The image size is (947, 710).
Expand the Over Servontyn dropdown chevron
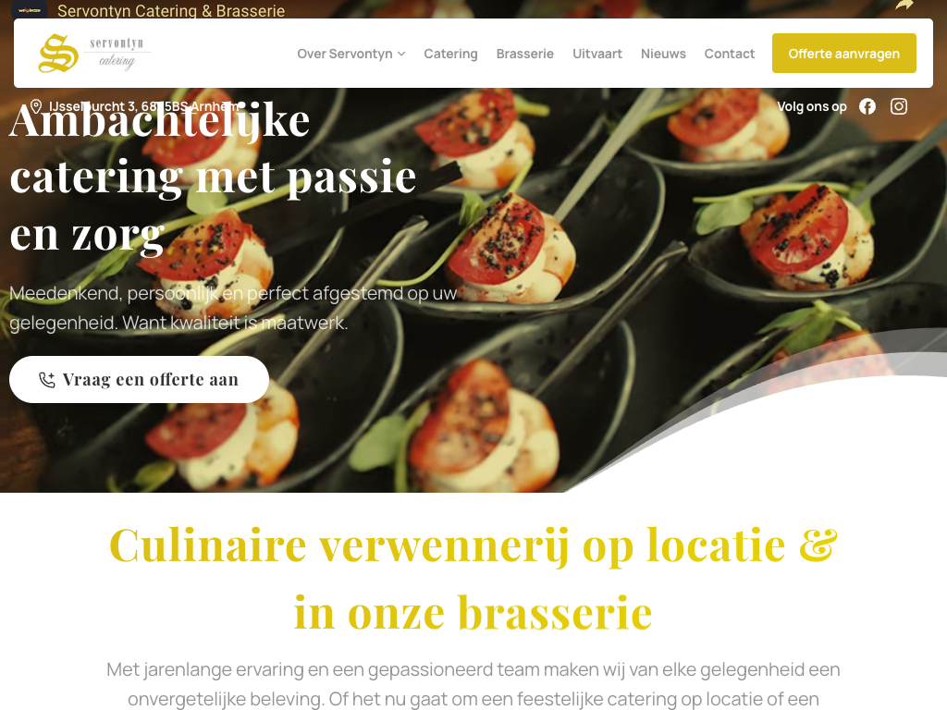coord(401,54)
